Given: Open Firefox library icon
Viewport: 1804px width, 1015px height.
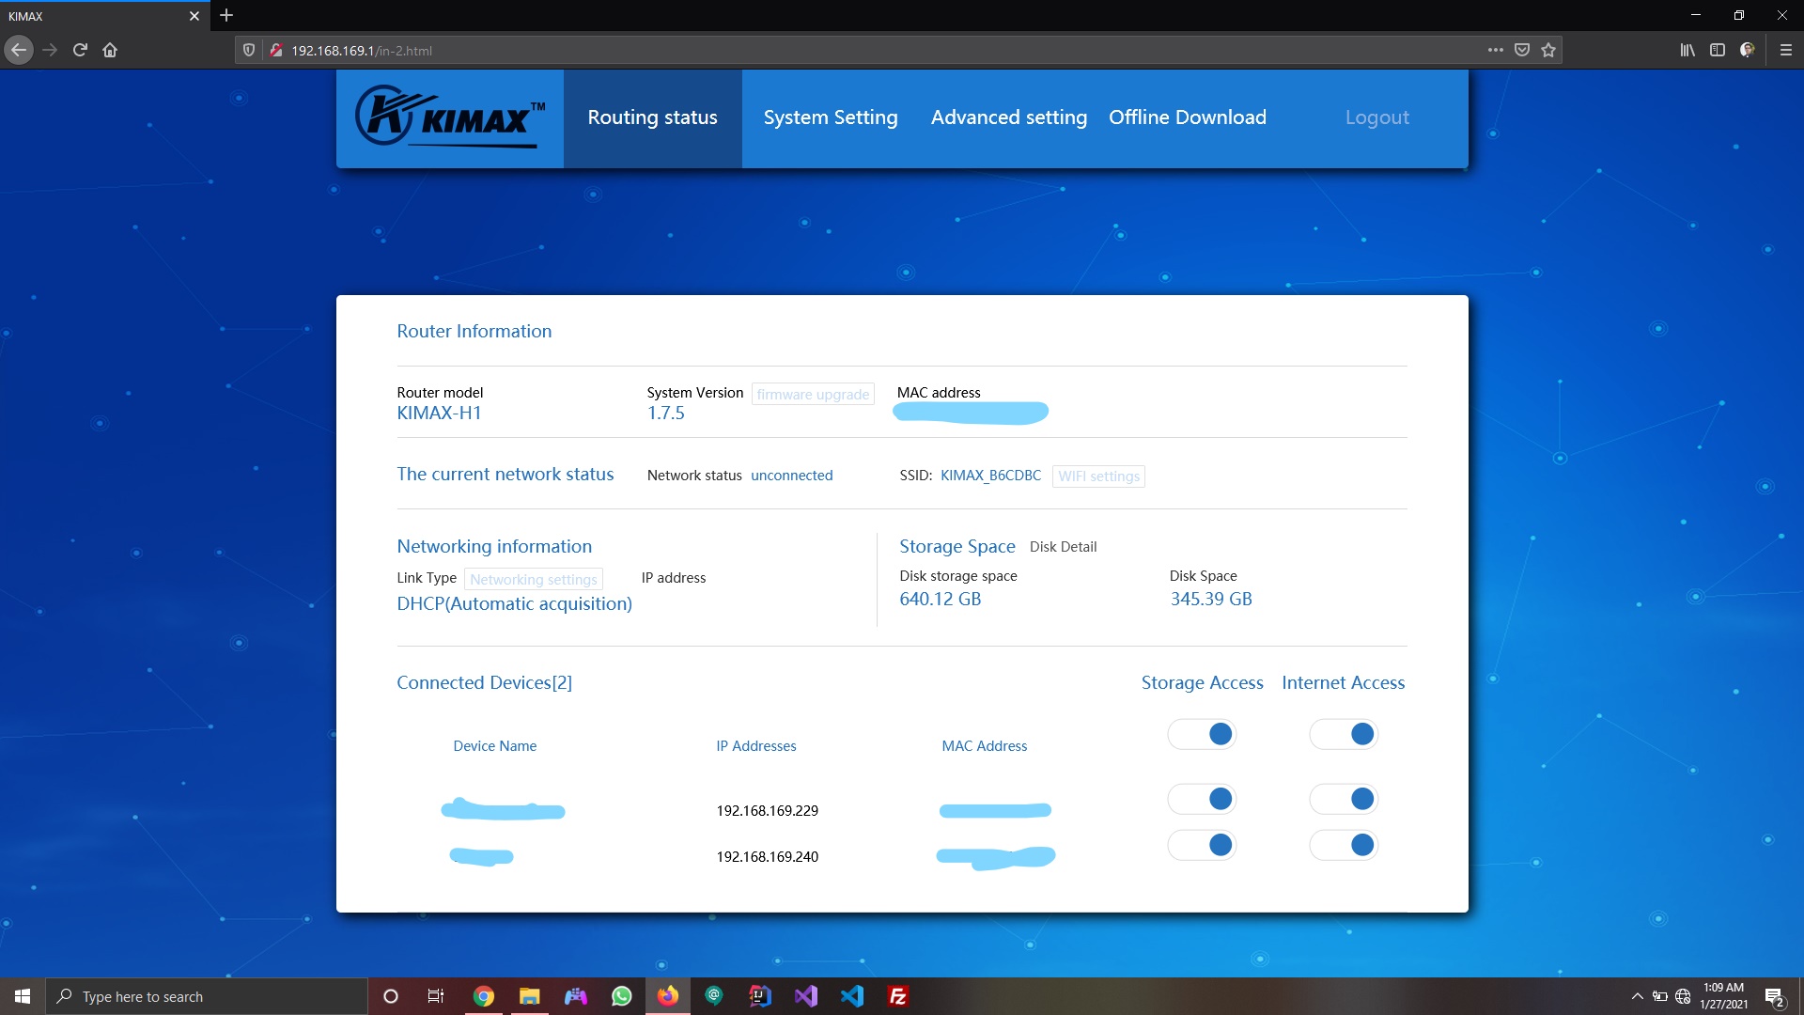Looking at the screenshot, I should 1687,50.
